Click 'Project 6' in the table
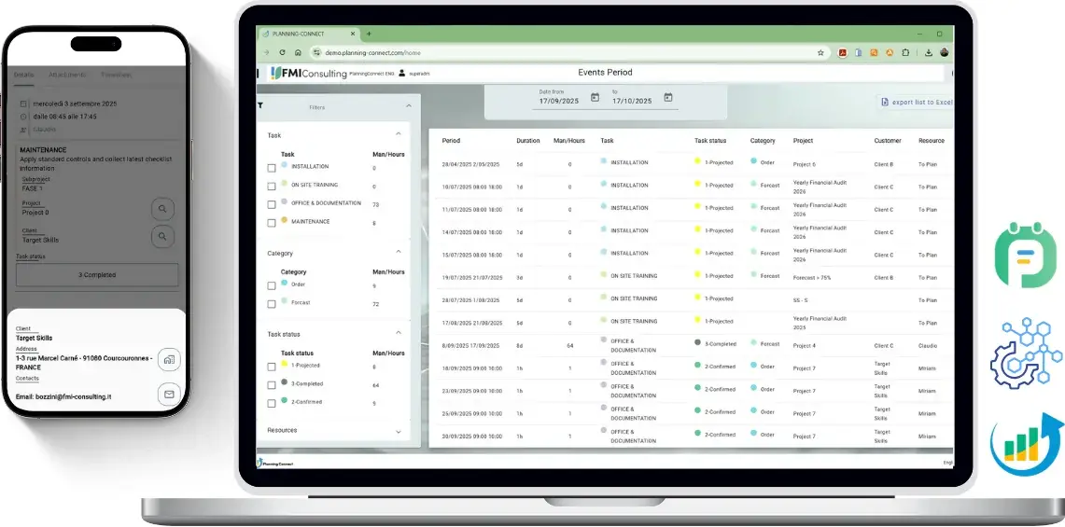 click(x=805, y=164)
